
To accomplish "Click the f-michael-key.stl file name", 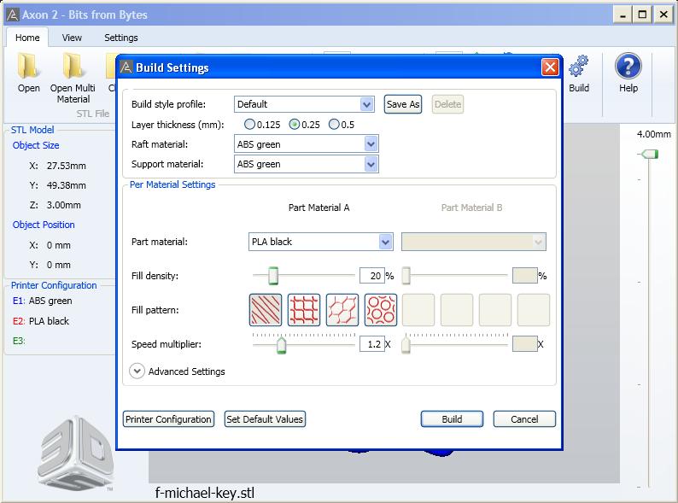I will [x=205, y=493].
